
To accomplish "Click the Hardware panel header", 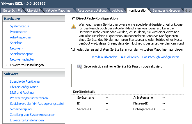I will (34, 19).
